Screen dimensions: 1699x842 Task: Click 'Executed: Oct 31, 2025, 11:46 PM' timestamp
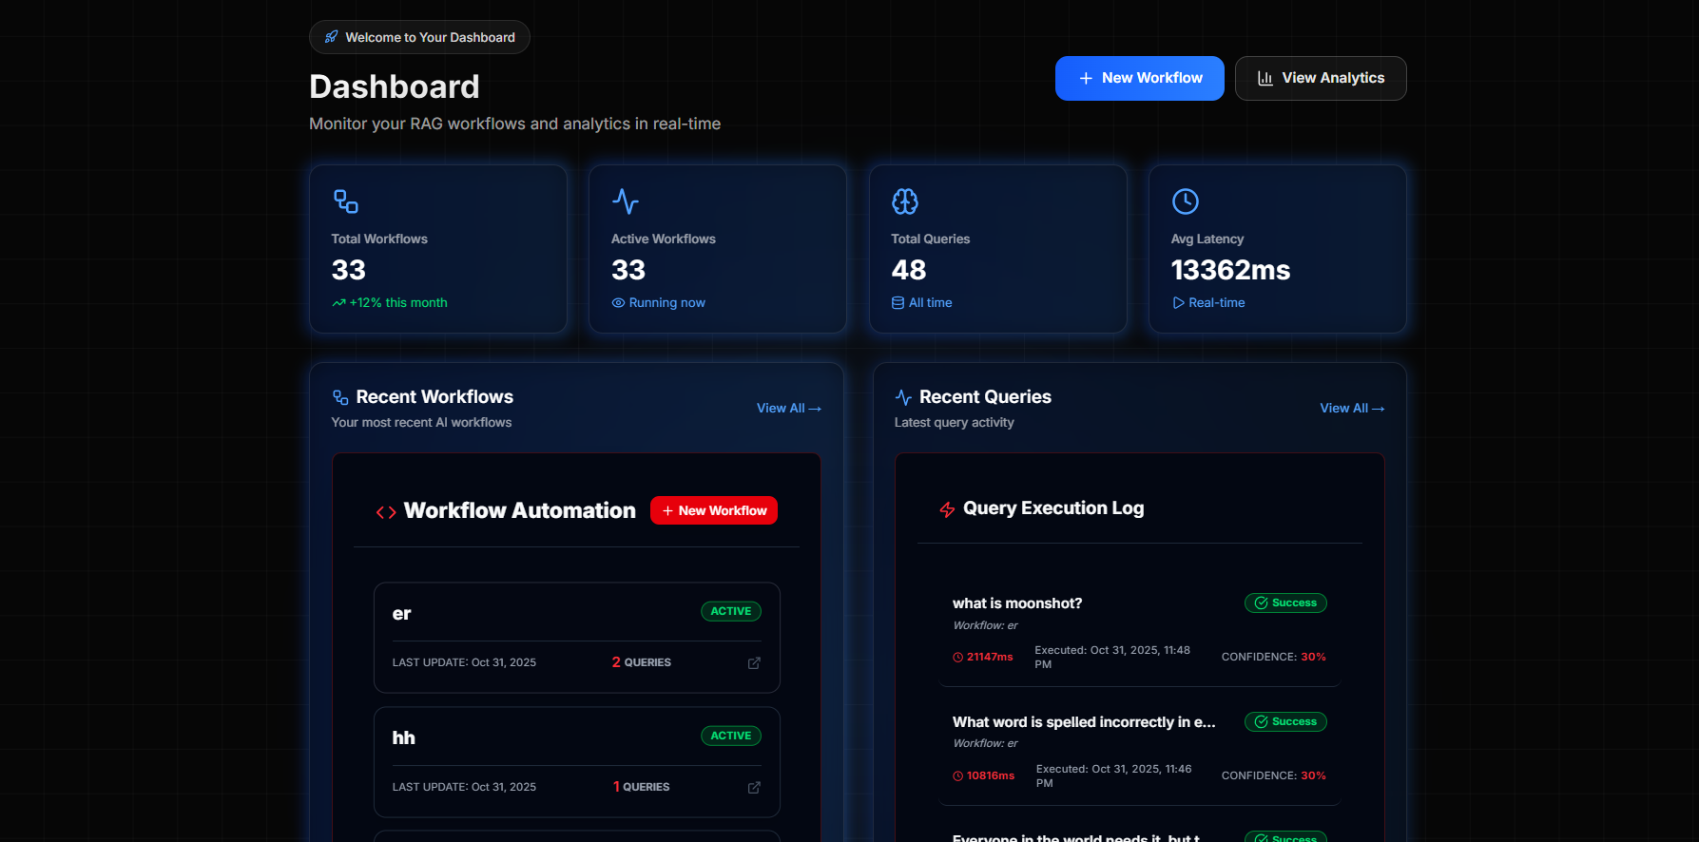click(x=1114, y=776)
